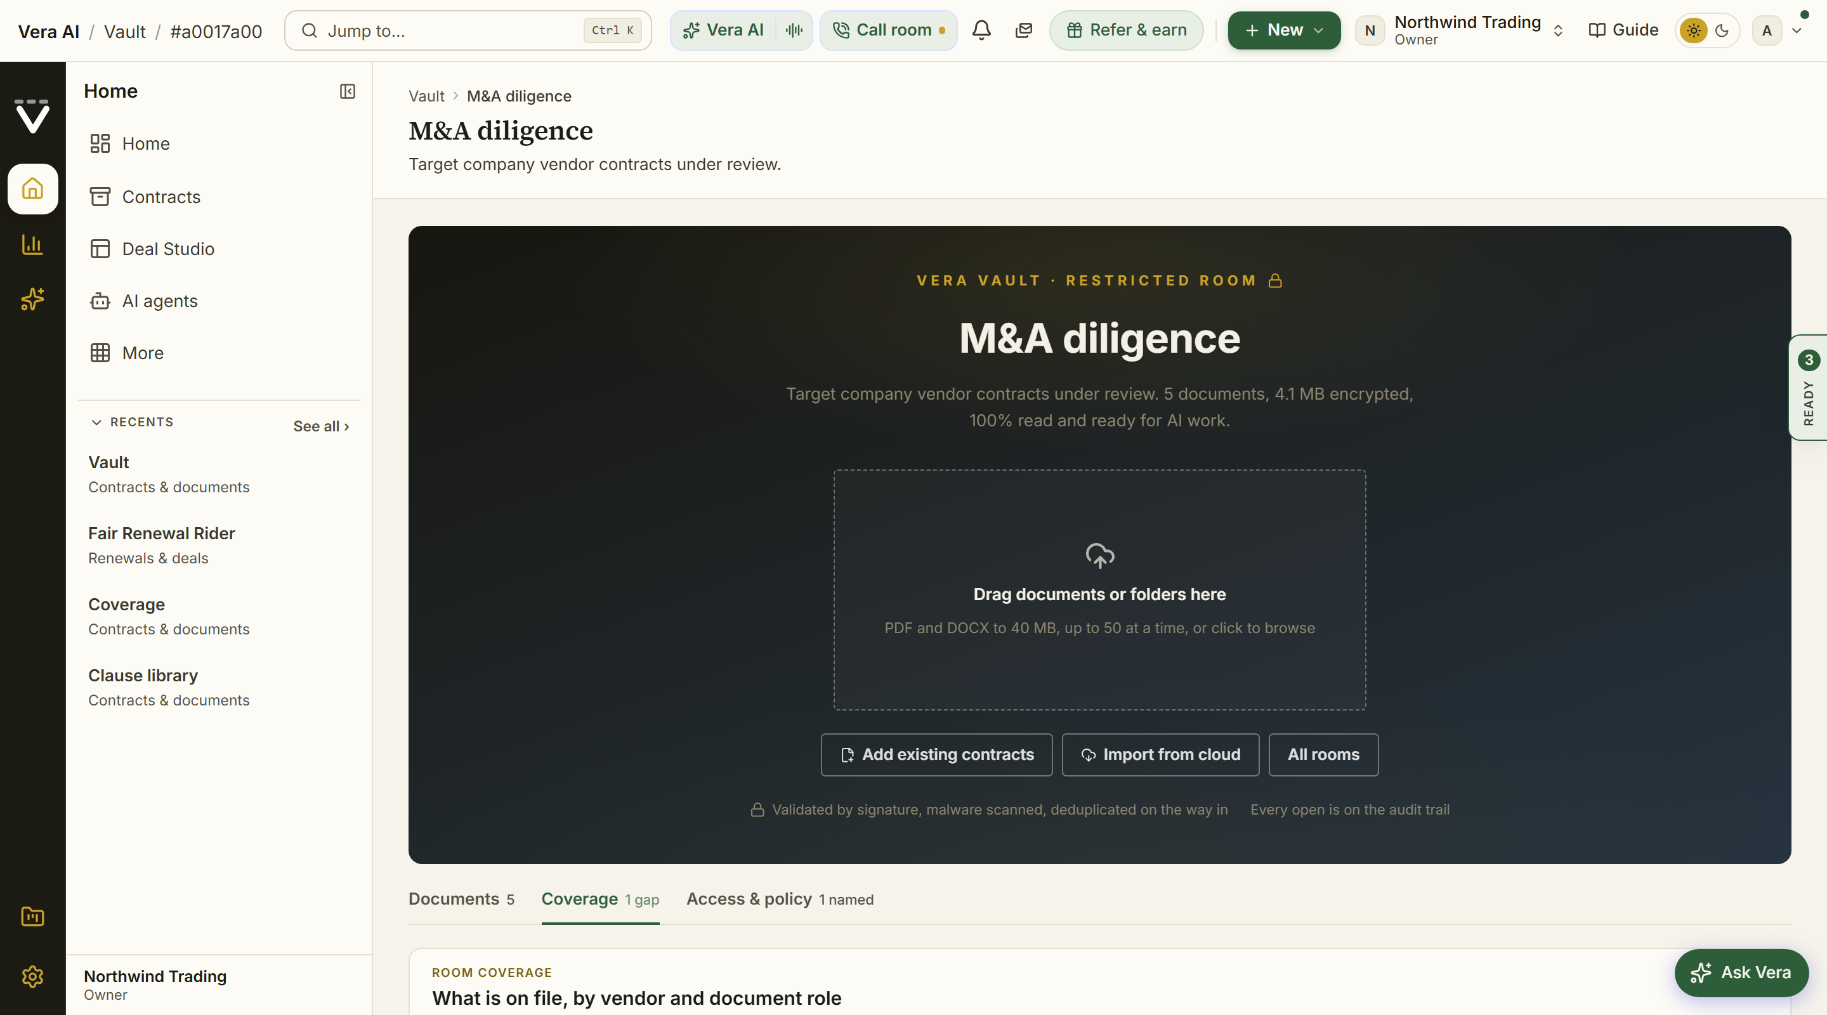Screen dimensions: 1827x1015
Task: Collapse the Recents section chevron
Action: point(96,422)
